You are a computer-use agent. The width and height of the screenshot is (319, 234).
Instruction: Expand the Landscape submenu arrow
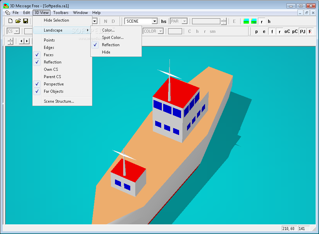(x=88, y=30)
